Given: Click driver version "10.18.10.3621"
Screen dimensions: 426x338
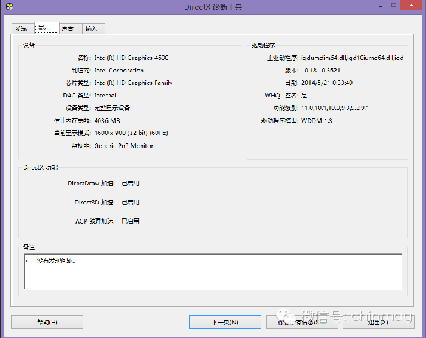Looking at the screenshot, I should pyautogui.click(x=320, y=70).
